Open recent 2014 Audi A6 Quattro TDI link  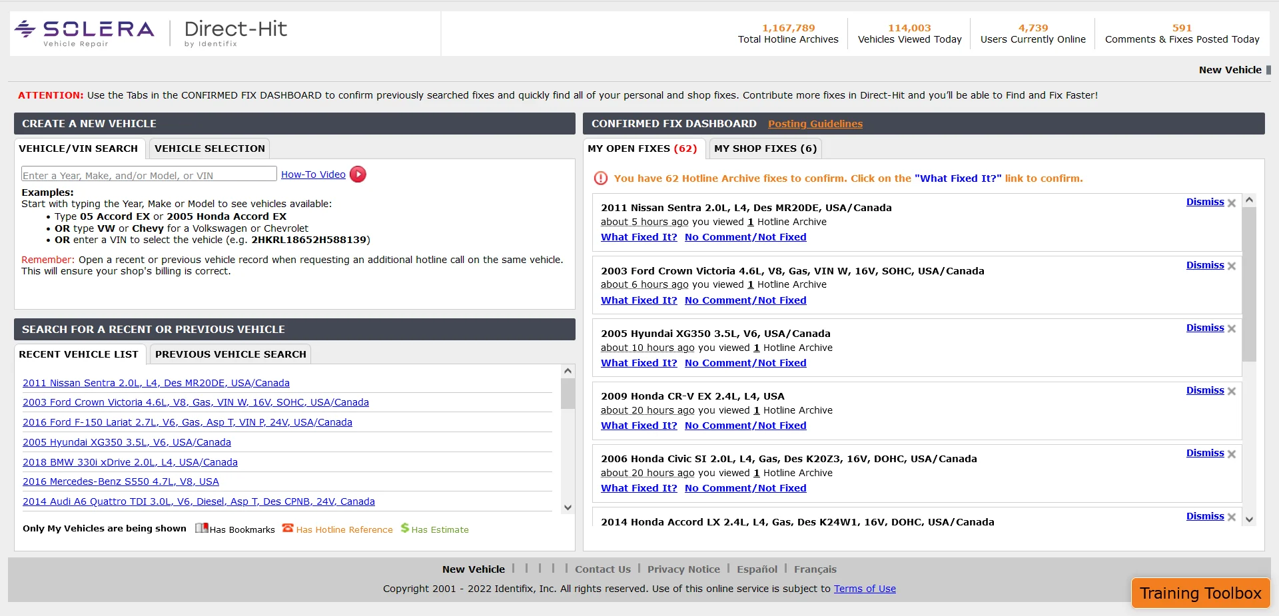click(x=199, y=501)
